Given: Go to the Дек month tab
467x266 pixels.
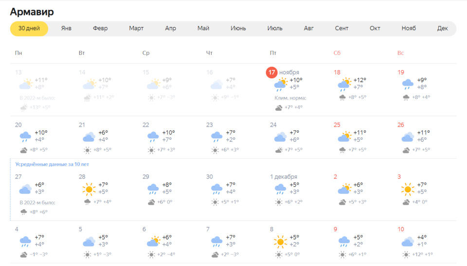Looking at the screenshot, I should [442, 28].
